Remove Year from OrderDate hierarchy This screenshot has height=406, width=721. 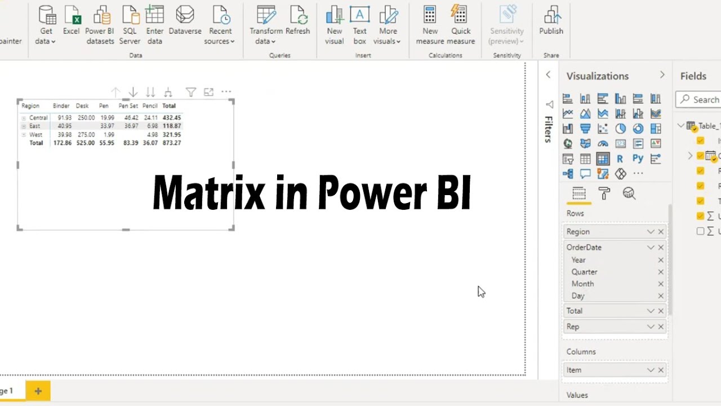point(661,260)
